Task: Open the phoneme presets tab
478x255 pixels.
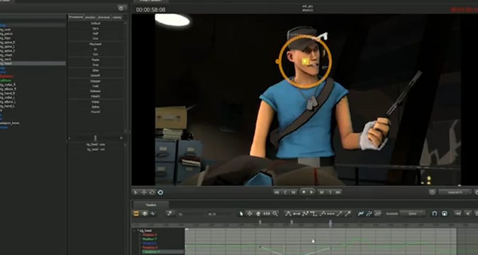Action: [x=104, y=17]
